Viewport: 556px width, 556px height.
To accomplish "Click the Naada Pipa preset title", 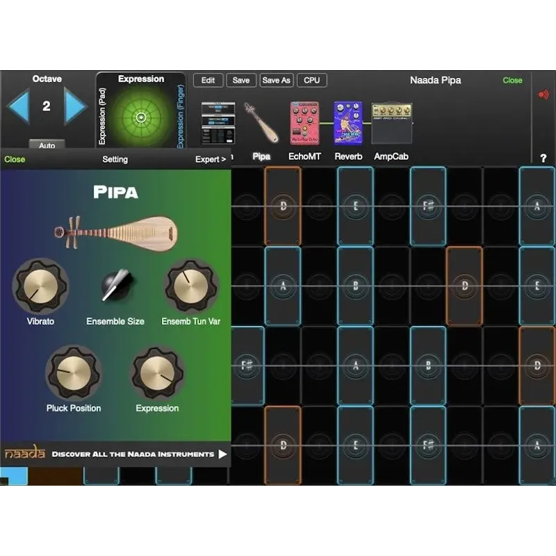I will tap(436, 80).
